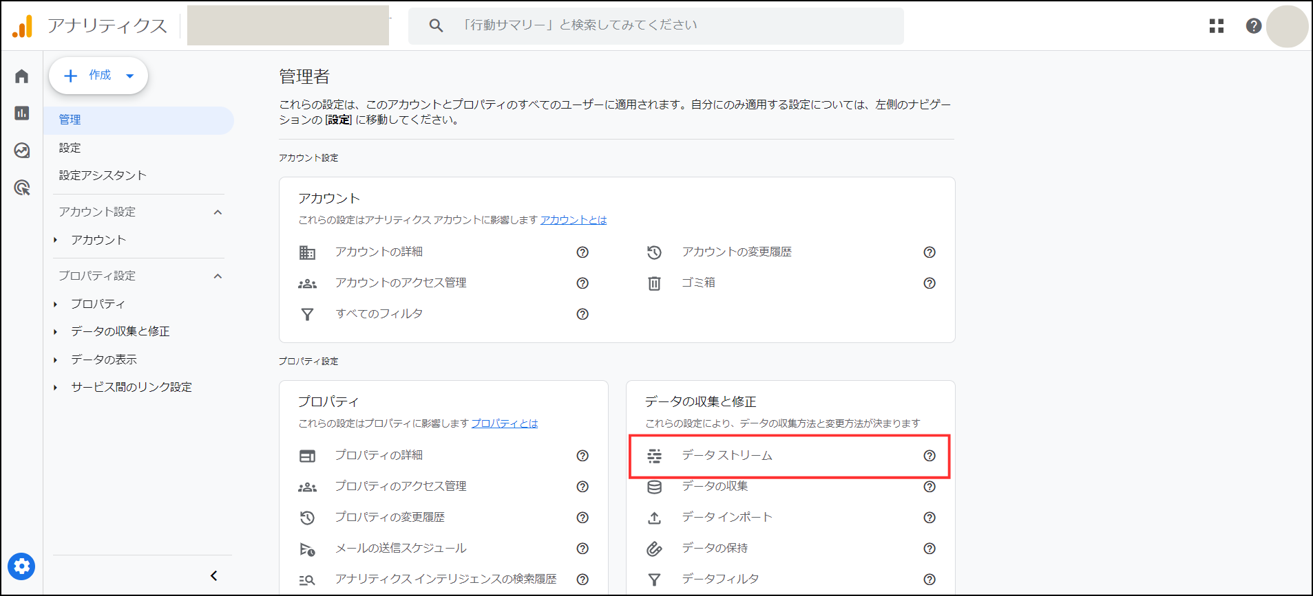Click the プロパティのアクセス管理 people icon
1313x596 pixels.
coord(307,487)
